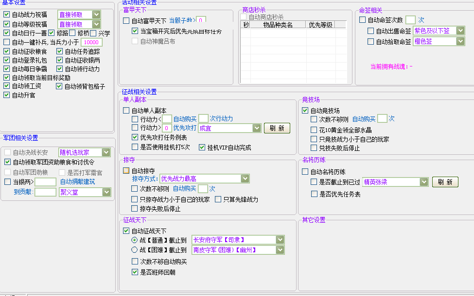Select 战【困难】截止到 radio button

pos(135,250)
